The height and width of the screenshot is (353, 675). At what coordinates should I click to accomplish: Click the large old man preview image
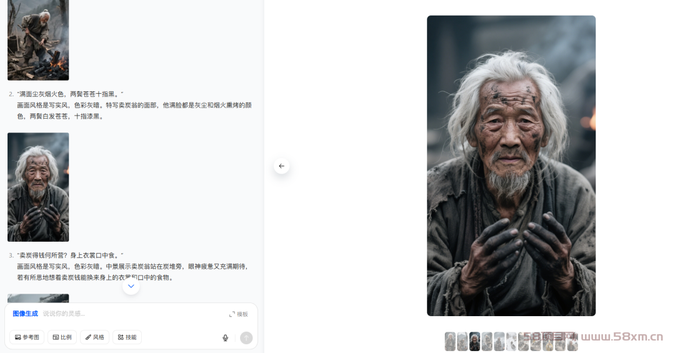511,166
